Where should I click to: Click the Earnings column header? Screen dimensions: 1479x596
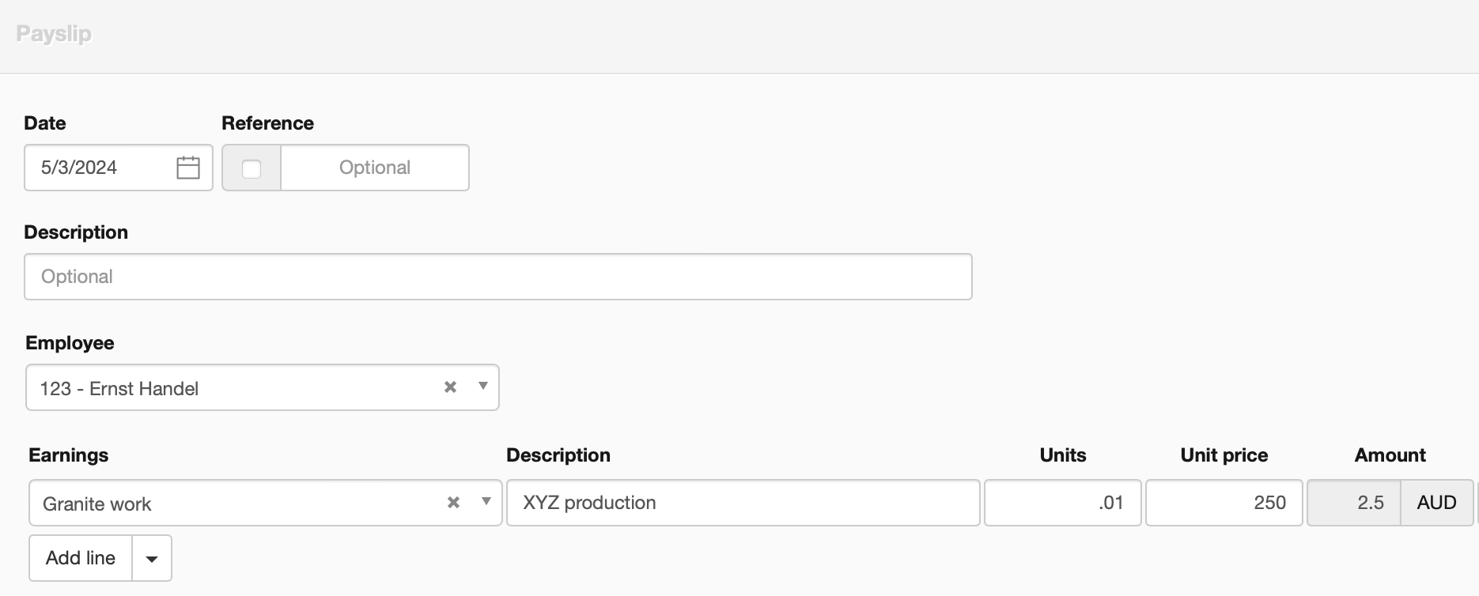(x=69, y=455)
